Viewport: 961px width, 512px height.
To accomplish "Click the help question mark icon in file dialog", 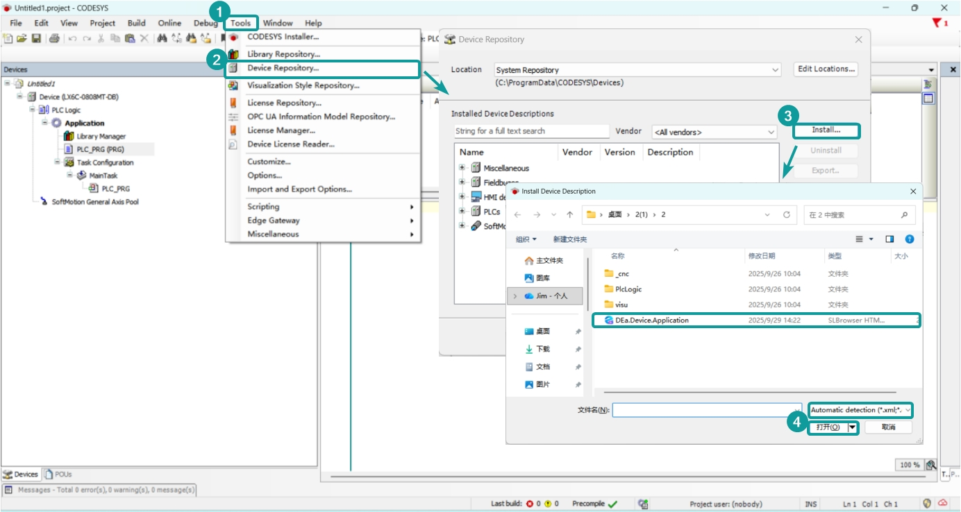I will pos(910,239).
